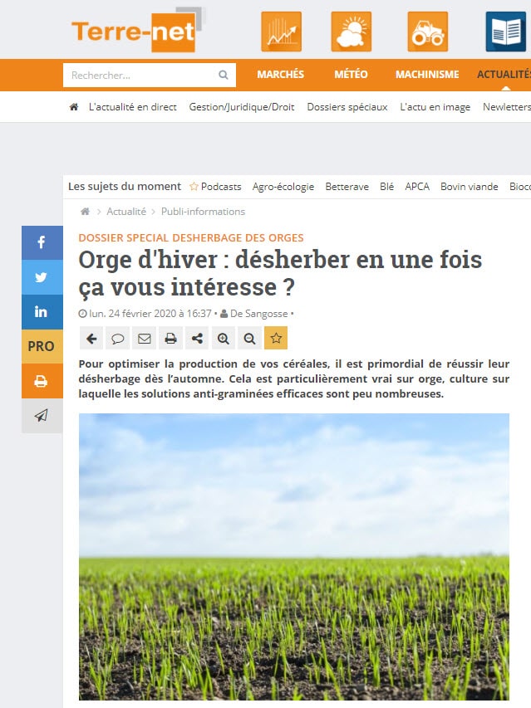Open the newspaper news icon in header
The height and width of the screenshot is (708, 531).
point(506,32)
